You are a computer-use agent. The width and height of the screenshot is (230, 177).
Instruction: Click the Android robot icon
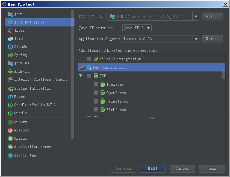(x=10, y=71)
